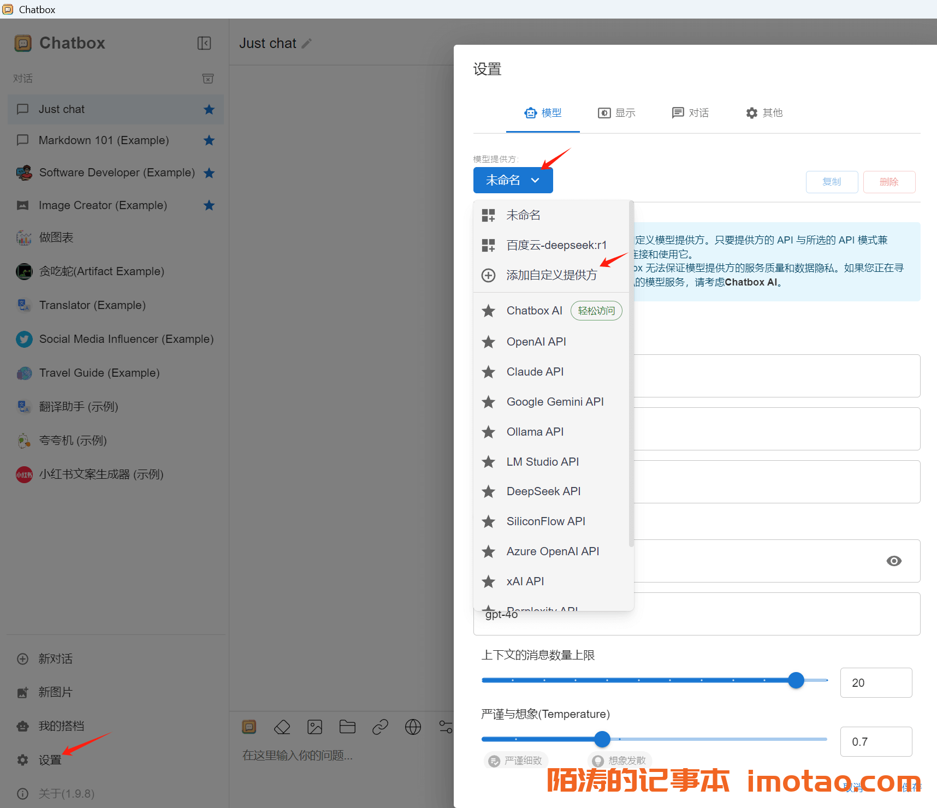
Task: Open chat settings sliders icon near input
Action: (x=446, y=727)
